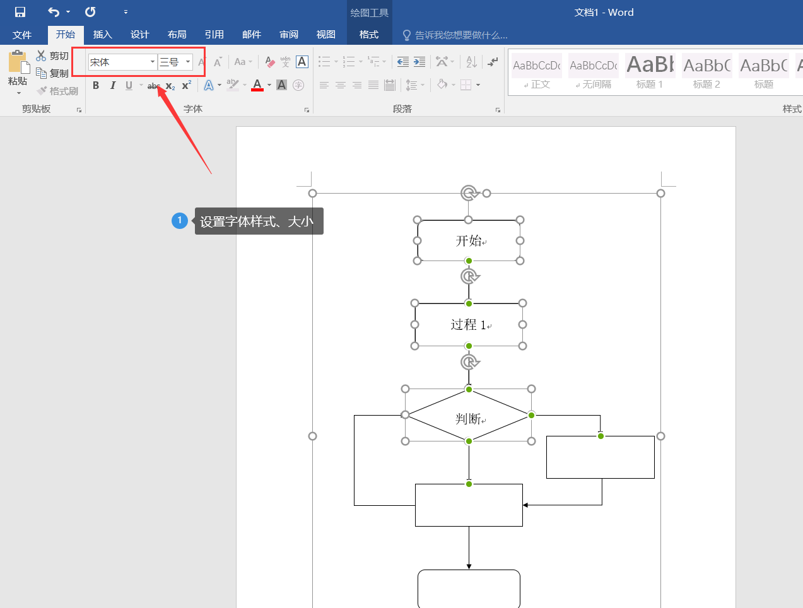Open the font name dropdown
Viewport: 803px width, 608px height.
151,61
